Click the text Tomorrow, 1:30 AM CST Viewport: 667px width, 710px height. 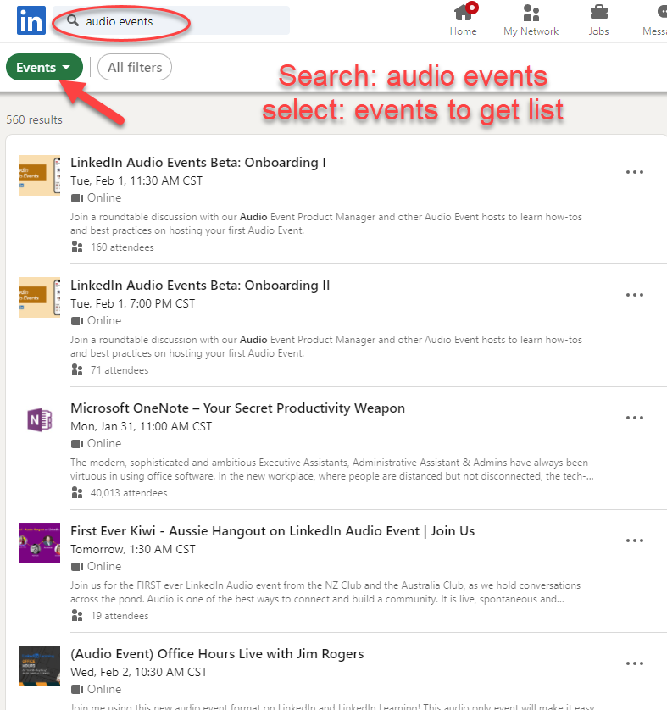coord(133,549)
